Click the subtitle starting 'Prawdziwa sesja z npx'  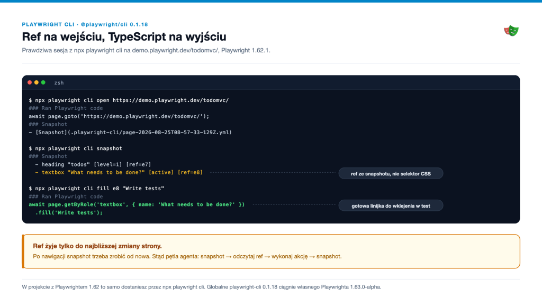(146, 50)
